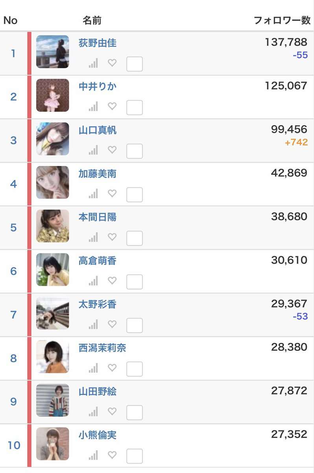Click the 名前 column header

tap(92, 20)
